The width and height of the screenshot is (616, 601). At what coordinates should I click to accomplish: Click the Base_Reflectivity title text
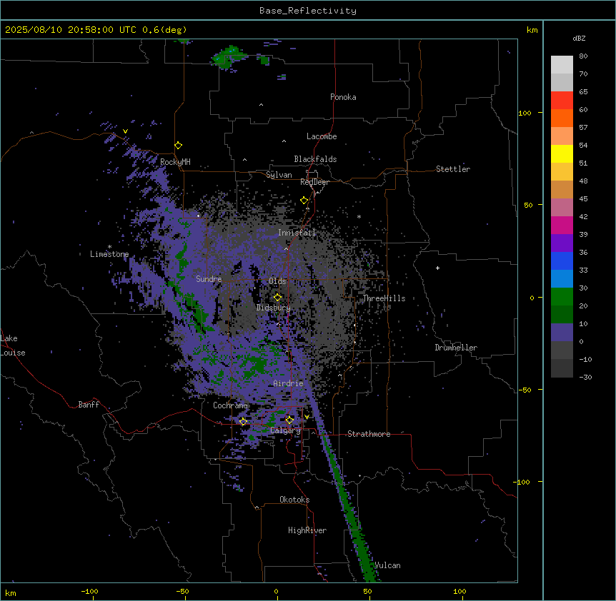[308, 11]
